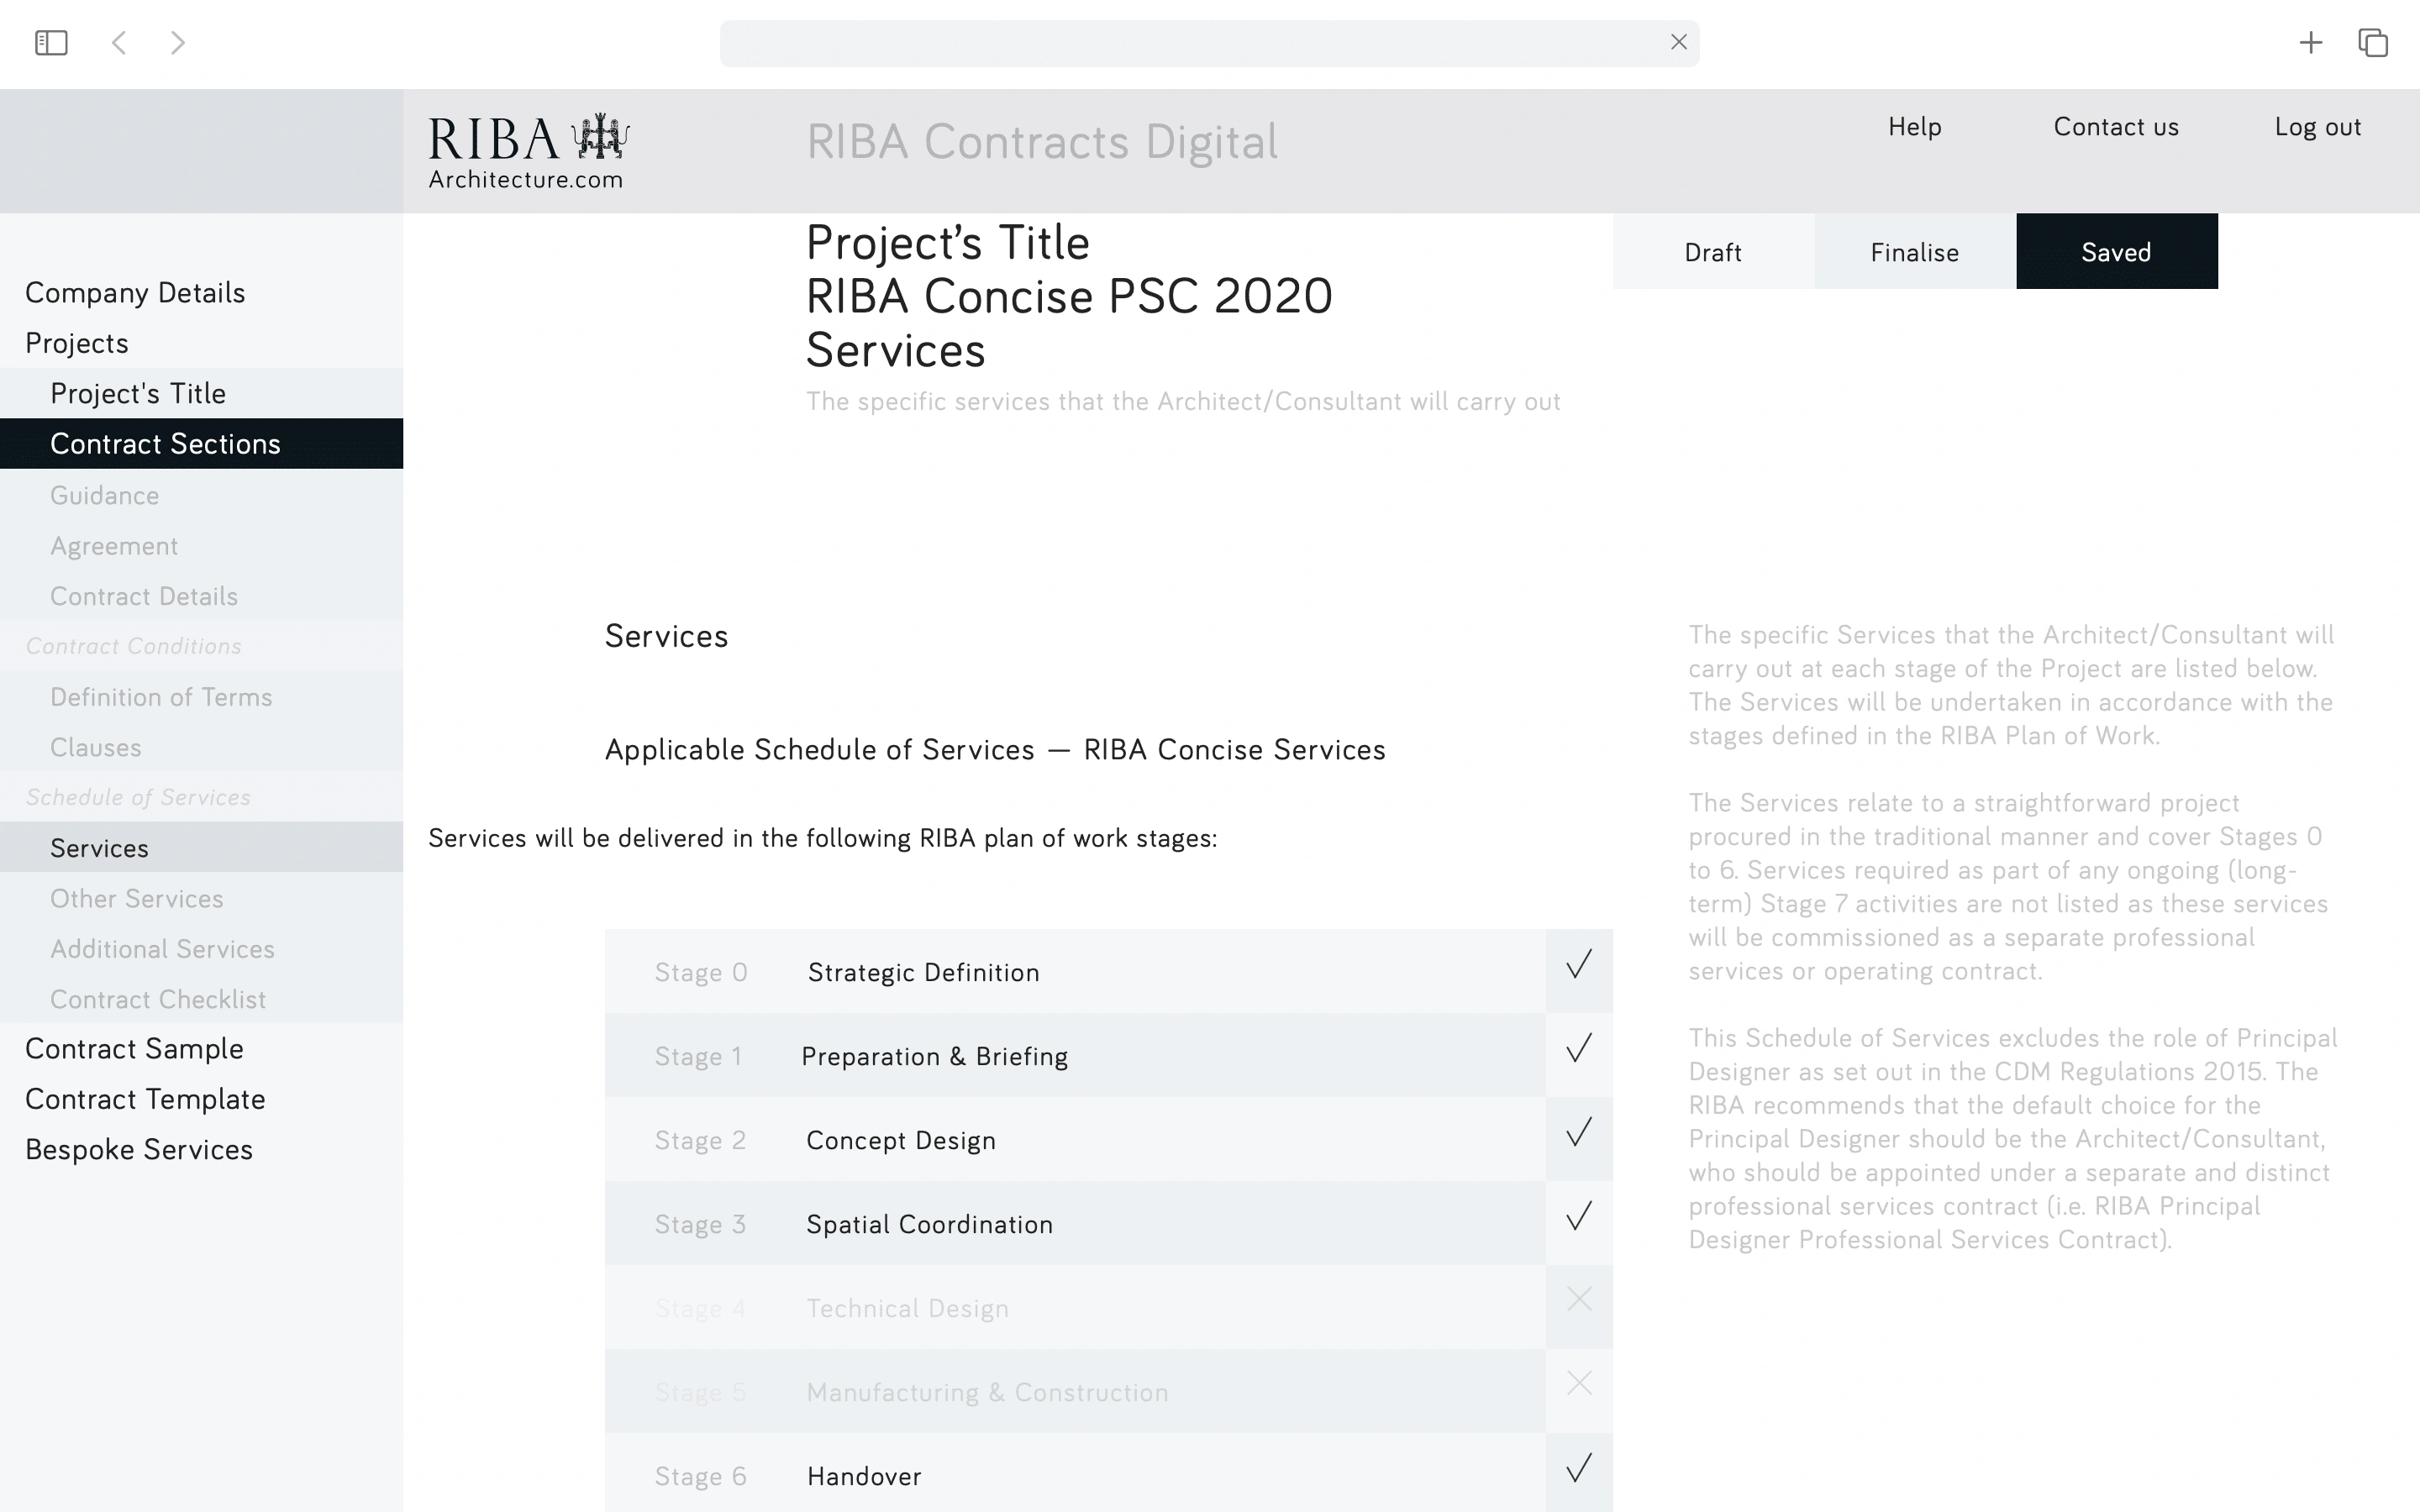The width and height of the screenshot is (2420, 1512).
Task: Toggle the browser sidebar icon
Action: [51, 43]
